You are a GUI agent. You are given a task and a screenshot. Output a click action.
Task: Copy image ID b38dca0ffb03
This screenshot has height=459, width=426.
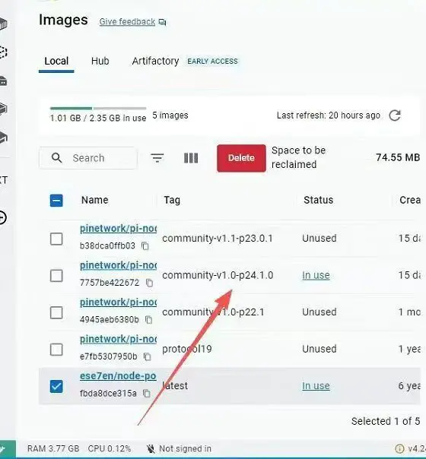pyautogui.click(x=145, y=246)
